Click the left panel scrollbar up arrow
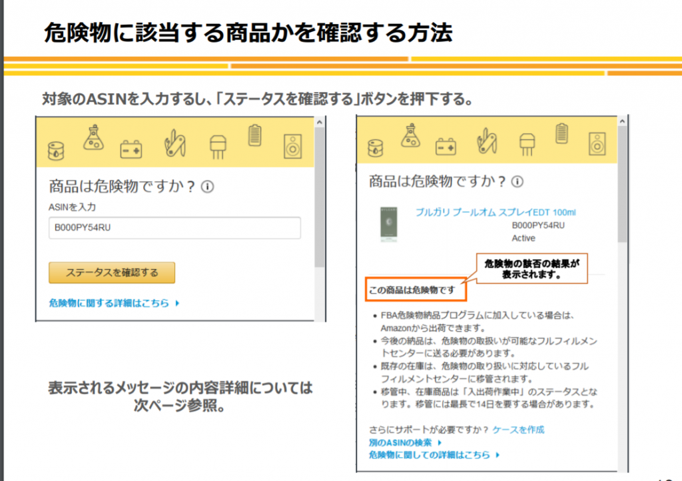Image resolution: width=682 pixels, height=481 pixels. pos(319,123)
